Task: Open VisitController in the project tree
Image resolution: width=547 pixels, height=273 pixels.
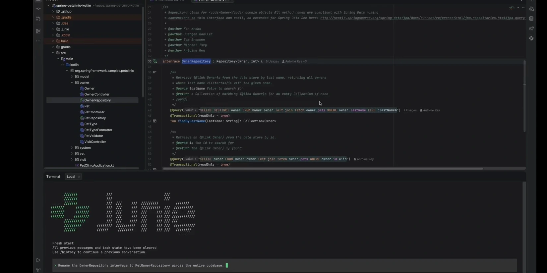Action: [x=95, y=142]
